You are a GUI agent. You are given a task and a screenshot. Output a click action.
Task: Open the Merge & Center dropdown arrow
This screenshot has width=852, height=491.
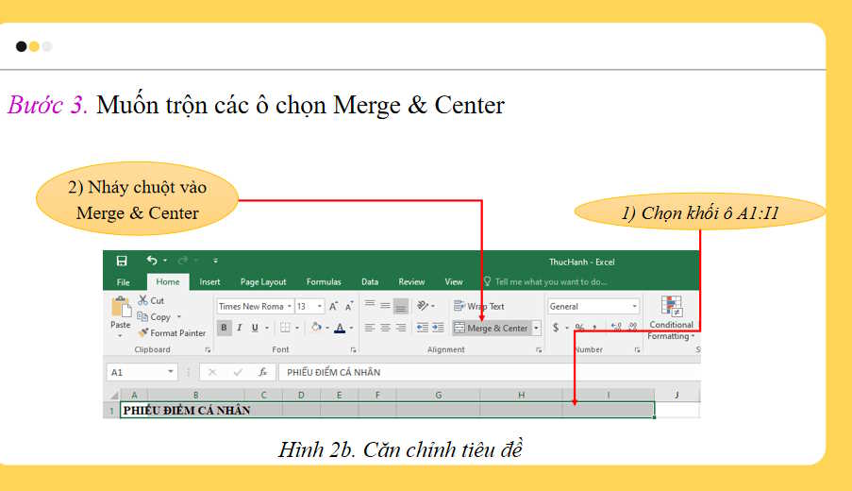(x=536, y=328)
